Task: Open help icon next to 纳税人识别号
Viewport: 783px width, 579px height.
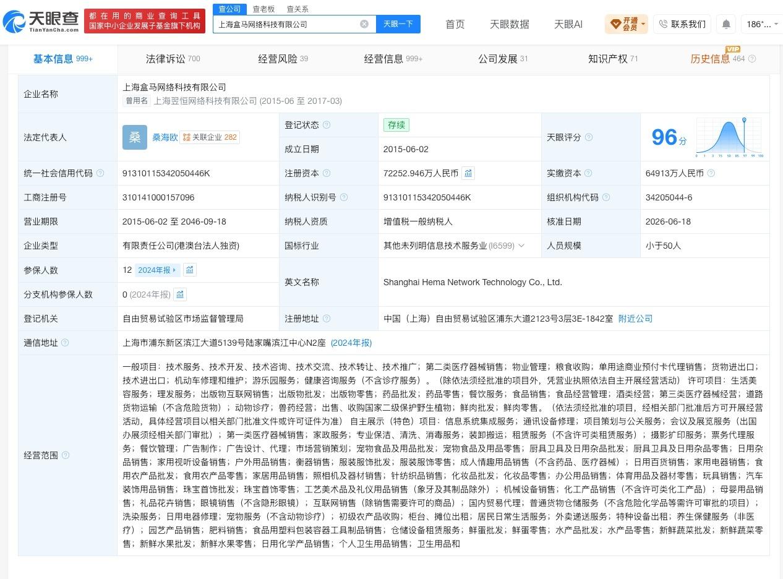Action: [x=344, y=197]
